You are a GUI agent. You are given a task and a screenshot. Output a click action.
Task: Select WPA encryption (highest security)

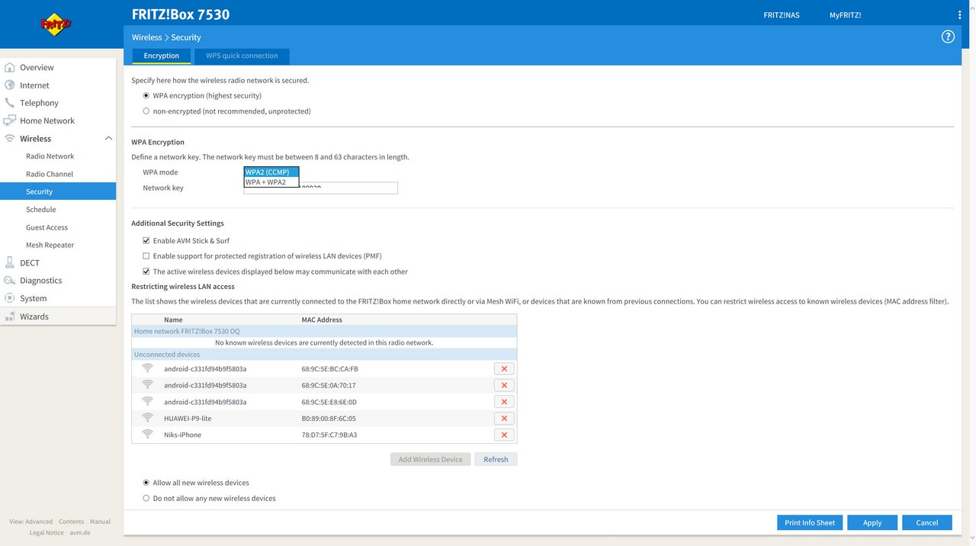(146, 96)
